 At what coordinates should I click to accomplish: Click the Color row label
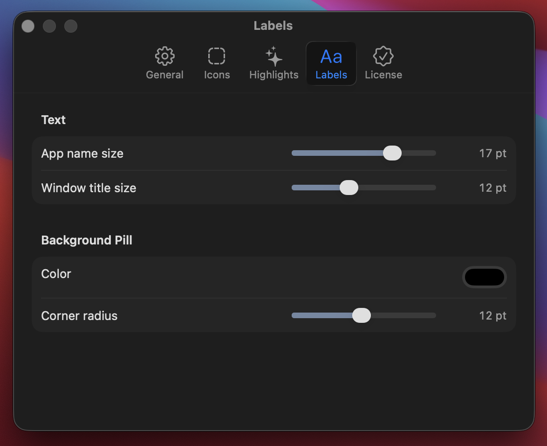(56, 274)
